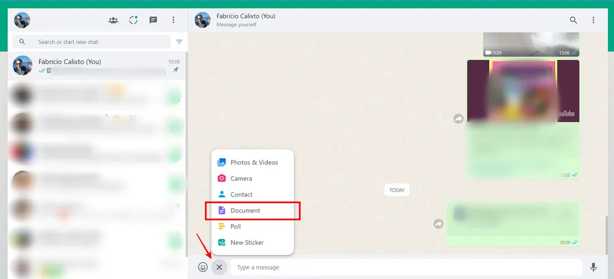Screen dimensions: 614x279
Task: Play the 0:29 video message
Action: pyautogui.click(x=531, y=44)
